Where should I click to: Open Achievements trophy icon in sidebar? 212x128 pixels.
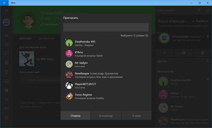(6, 72)
